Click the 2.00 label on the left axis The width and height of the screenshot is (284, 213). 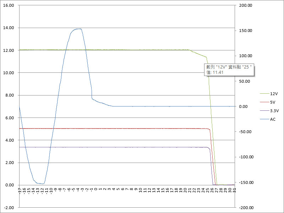[10, 163]
